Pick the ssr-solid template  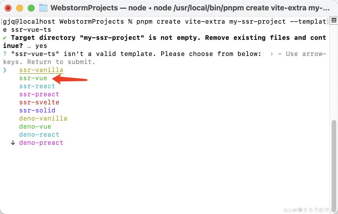[37, 110]
